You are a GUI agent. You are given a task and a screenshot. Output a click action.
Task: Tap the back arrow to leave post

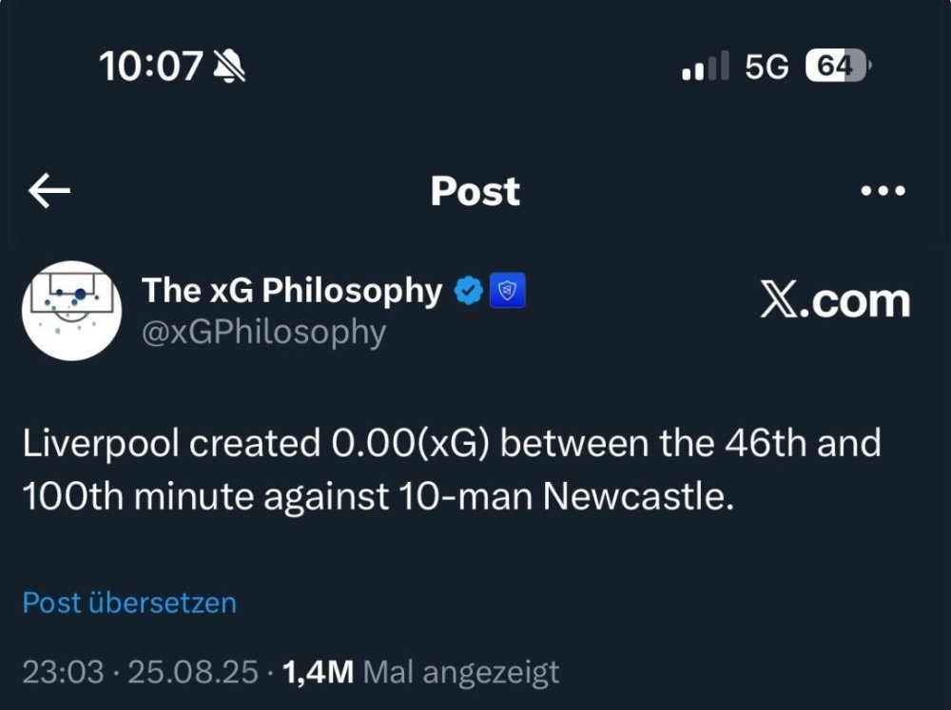49,191
